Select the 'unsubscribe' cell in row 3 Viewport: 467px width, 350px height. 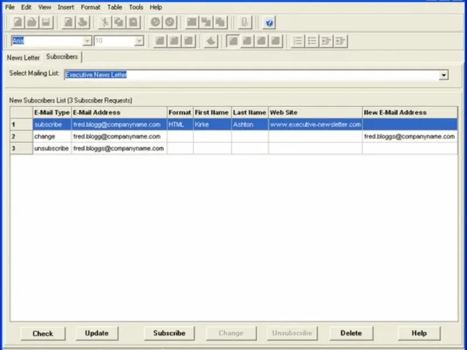click(x=52, y=148)
